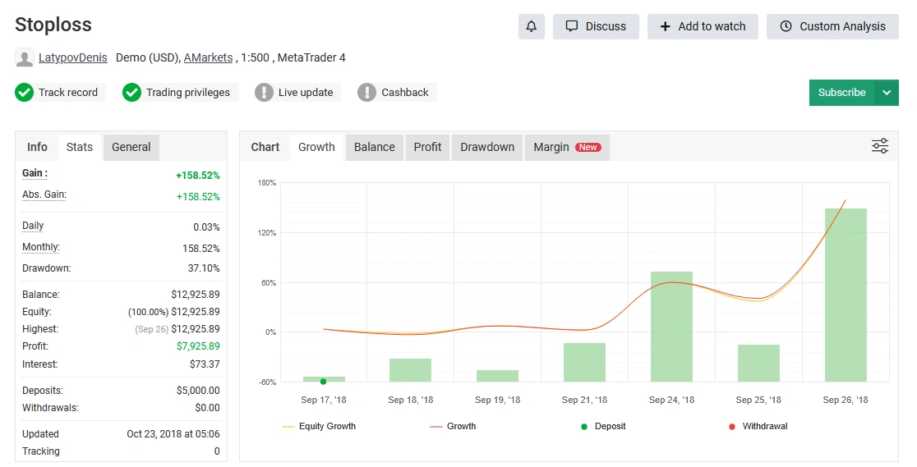Screen dimensions: 917x467
Task: Click the LatypovDenis user avatar icon
Action: [x=25, y=58]
